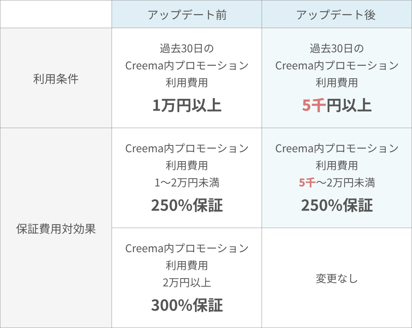Click the empty top-left header cell
The width and height of the screenshot is (412, 328).
click(56, 14)
